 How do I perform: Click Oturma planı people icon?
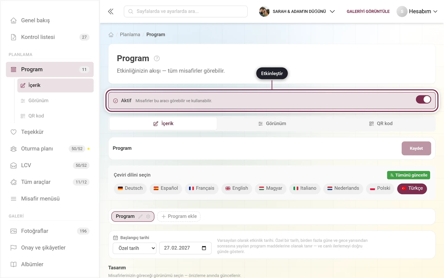14,149
